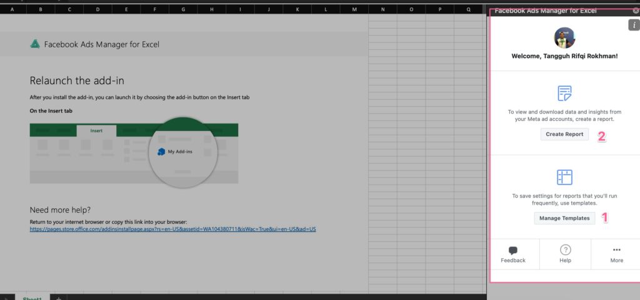The height and width of the screenshot is (300, 640).
Task: Click the Insert tab in the illustration
Action: tap(96, 131)
